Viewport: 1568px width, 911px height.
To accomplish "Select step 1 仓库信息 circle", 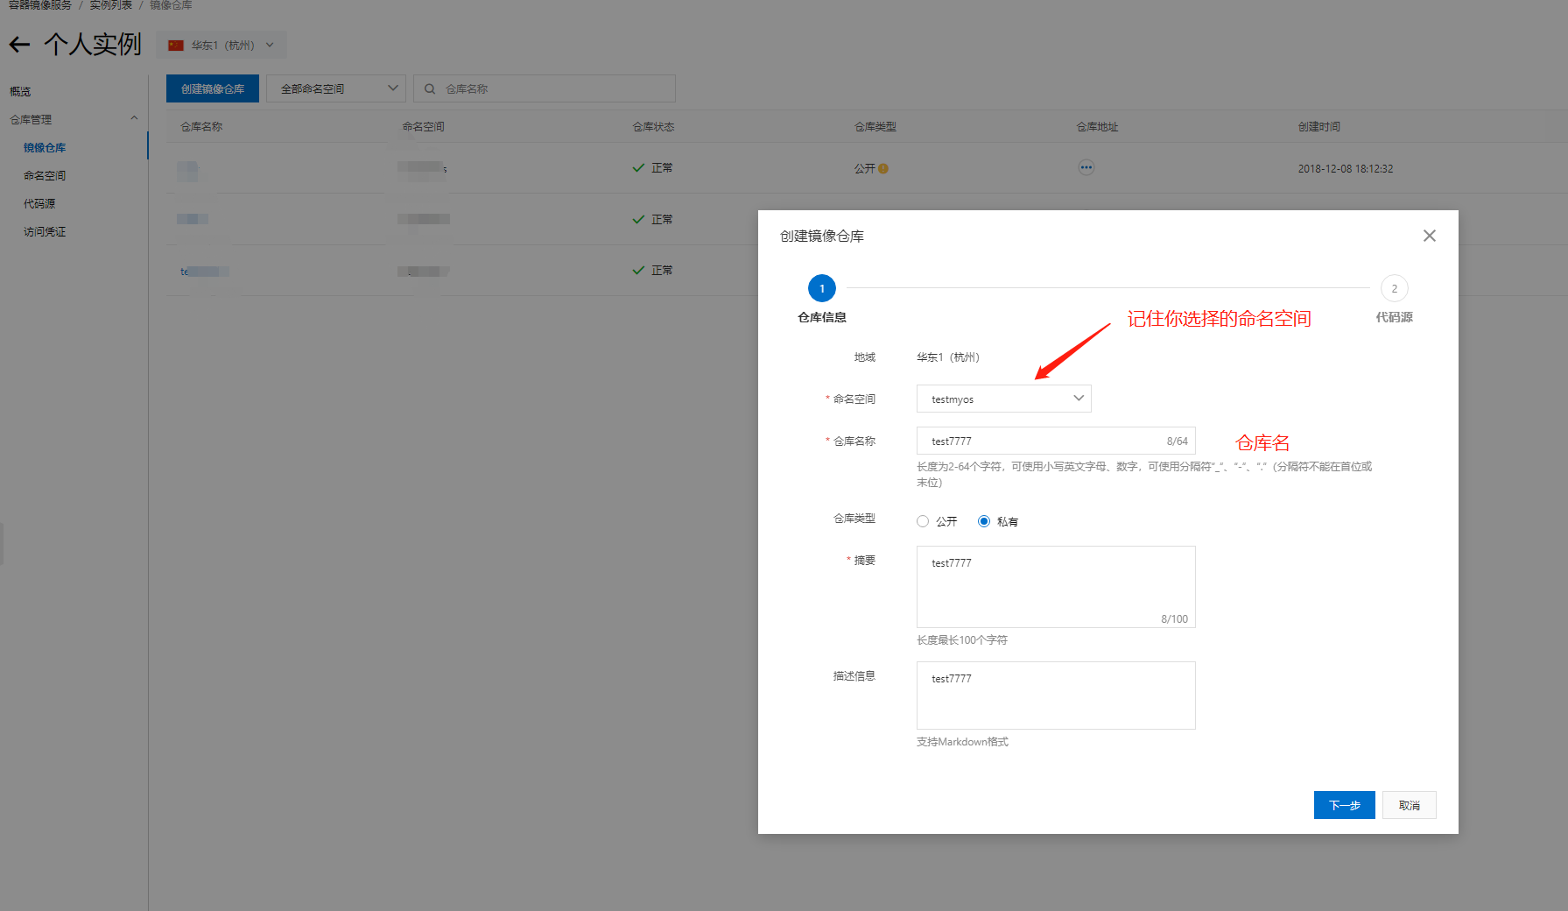I will pyautogui.click(x=822, y=288).
